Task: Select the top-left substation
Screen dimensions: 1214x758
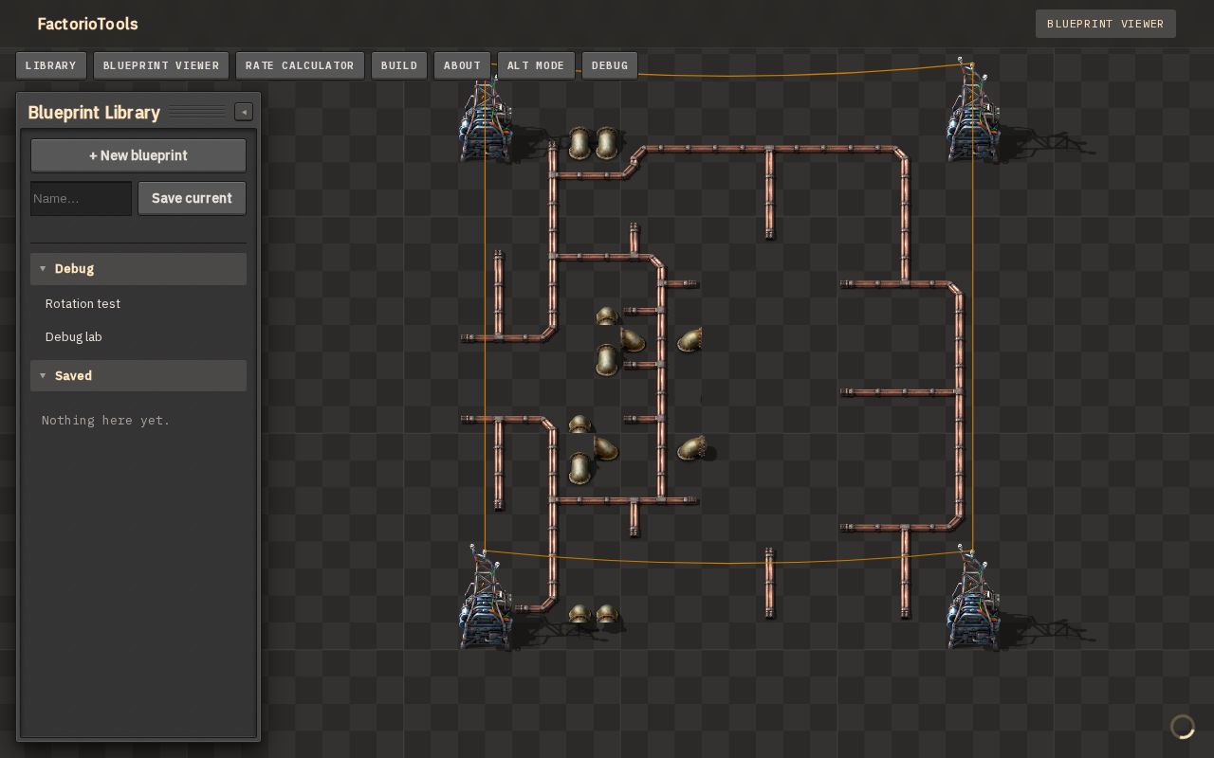Action: click(486, 120)
